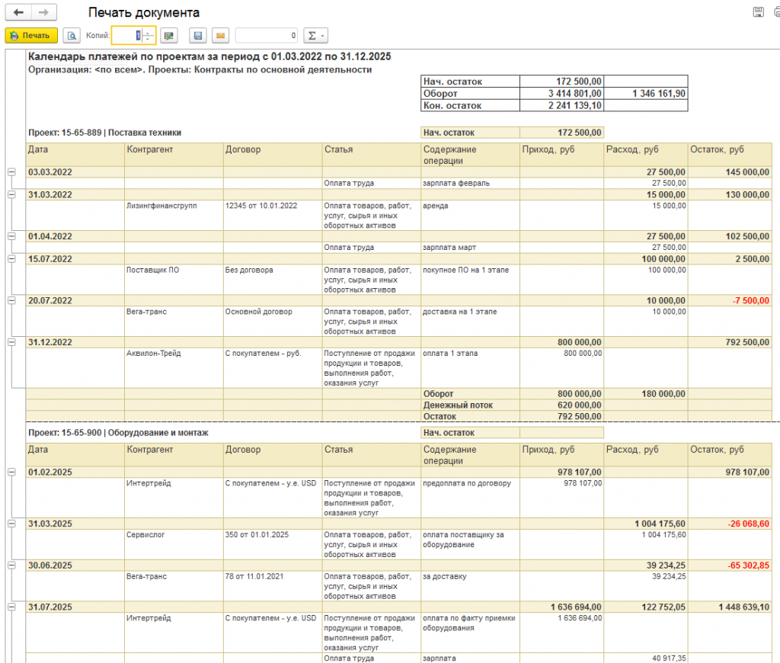Click the 'за доставку' operation cell

click(x=470, y=586)
